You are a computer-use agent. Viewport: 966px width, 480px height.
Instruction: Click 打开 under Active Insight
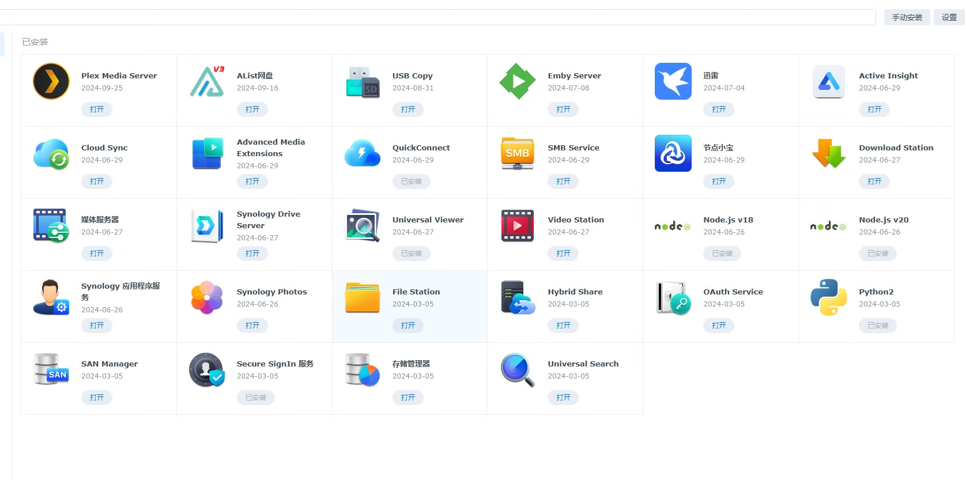[874, 109]
